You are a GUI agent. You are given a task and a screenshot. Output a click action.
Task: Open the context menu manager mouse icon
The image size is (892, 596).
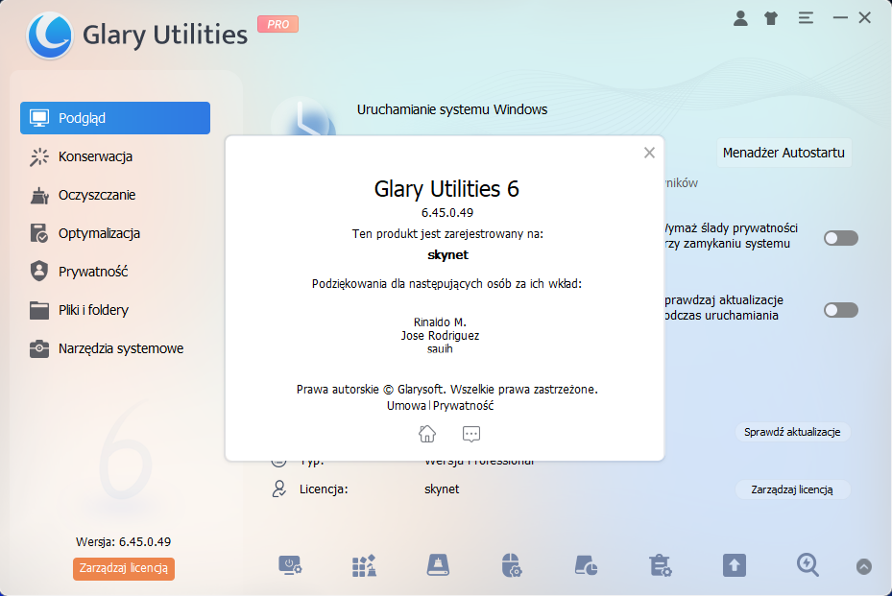click(x=512, y=566)
